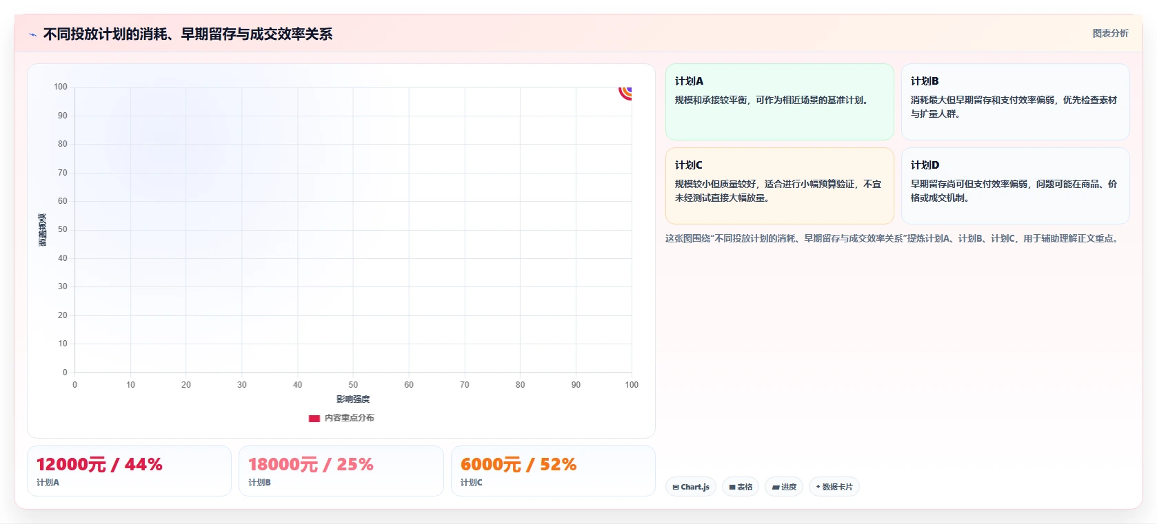
Task: Click the 图表分析 label in the header
Action: click(x=1110, y=33)
